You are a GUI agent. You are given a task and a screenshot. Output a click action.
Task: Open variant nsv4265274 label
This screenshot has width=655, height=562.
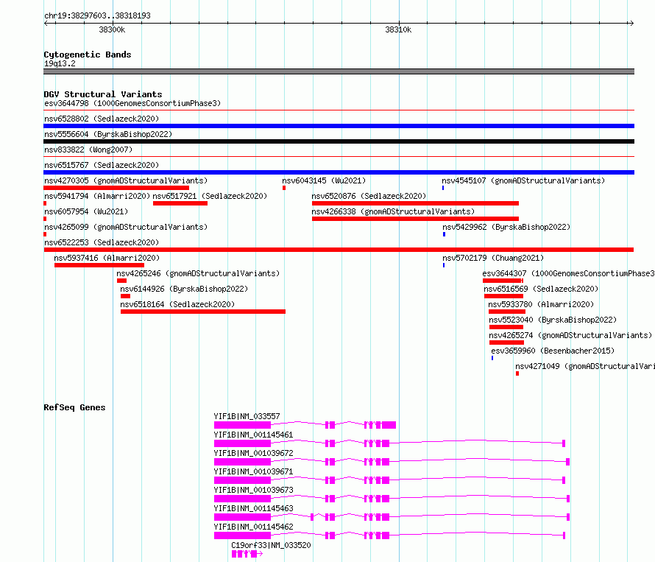pos(570,335)
